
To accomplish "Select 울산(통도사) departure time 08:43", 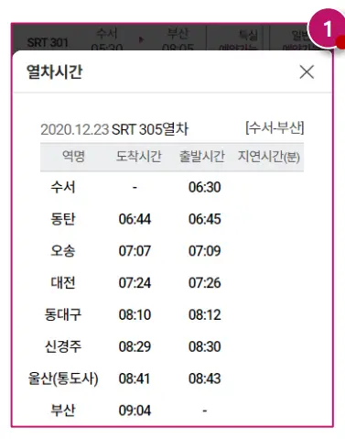I will (205, 379).
